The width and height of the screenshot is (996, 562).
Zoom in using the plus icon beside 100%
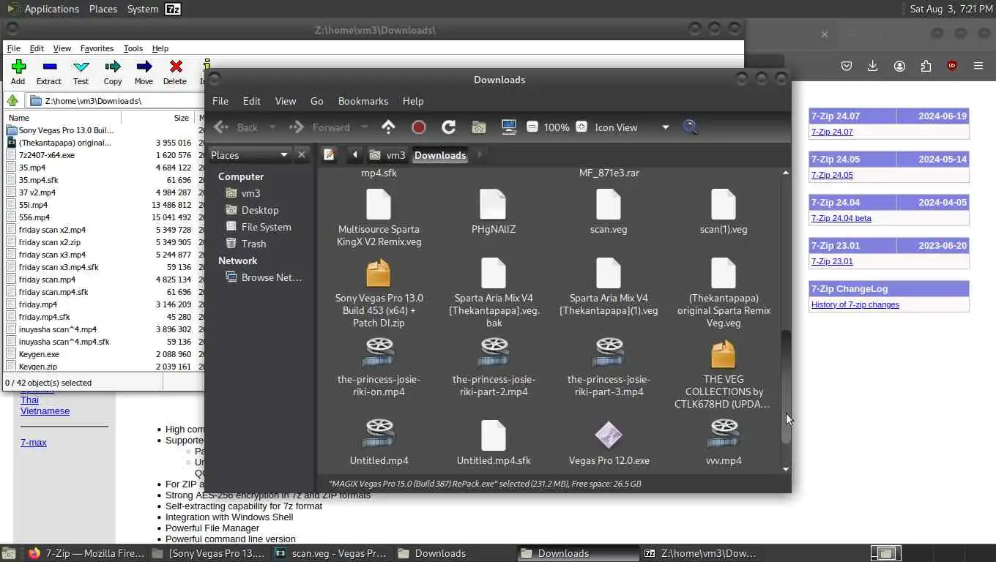pos(581,127)
